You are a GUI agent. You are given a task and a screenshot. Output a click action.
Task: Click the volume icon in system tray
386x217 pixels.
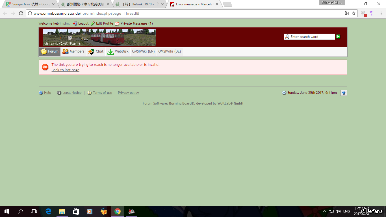(x=338, y=211)
